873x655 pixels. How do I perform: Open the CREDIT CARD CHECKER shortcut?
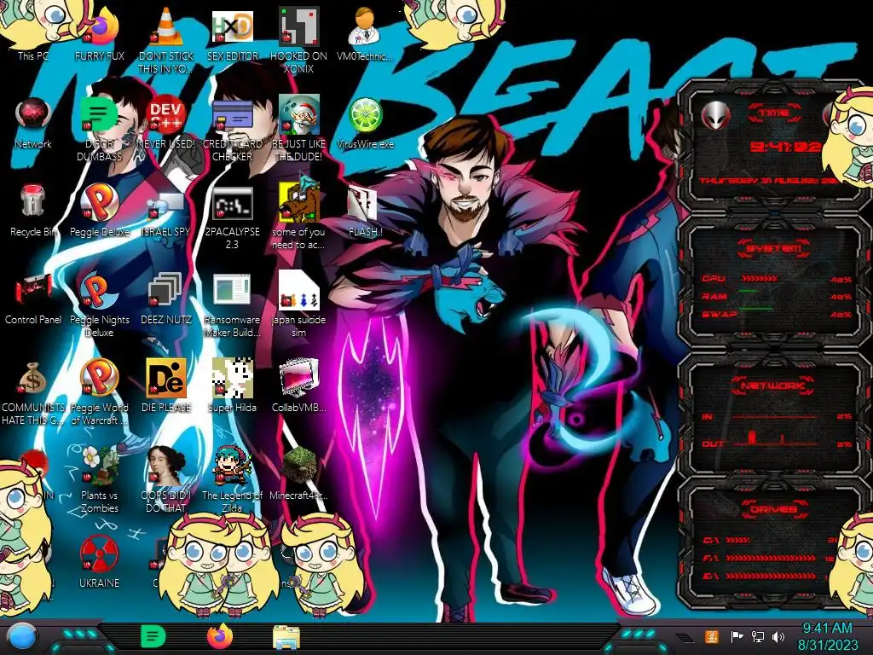click(232, 130)
